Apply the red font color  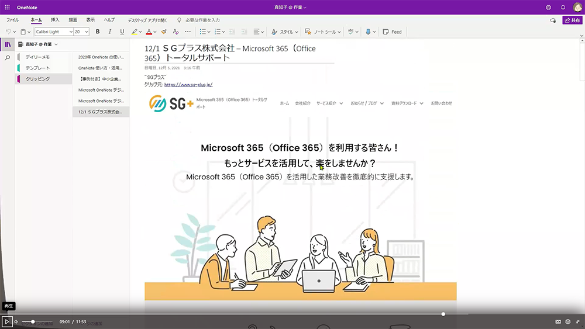click(x=149, y=32)
